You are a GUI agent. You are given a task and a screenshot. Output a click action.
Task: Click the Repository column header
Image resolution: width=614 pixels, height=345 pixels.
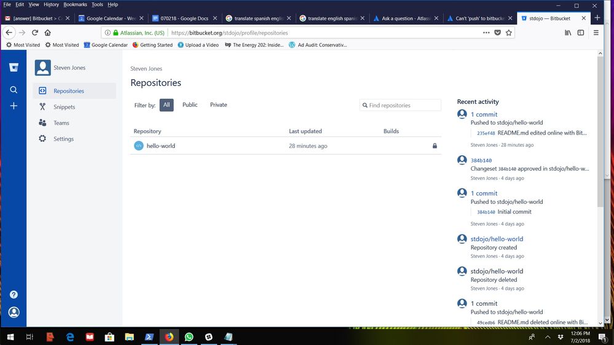148,131
